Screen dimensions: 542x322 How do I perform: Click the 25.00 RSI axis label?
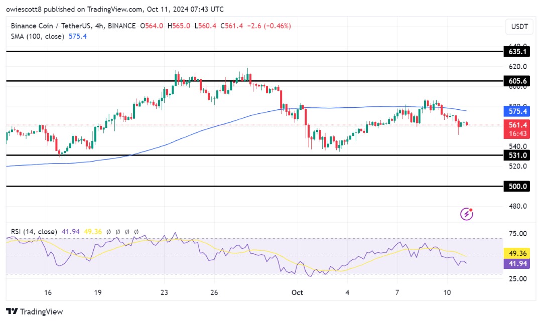click(517, 278)
